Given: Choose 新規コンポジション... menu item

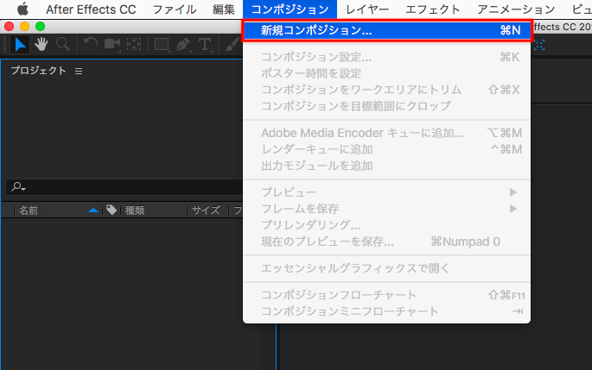Looking at the screenshot, I should tap(386, 30).
